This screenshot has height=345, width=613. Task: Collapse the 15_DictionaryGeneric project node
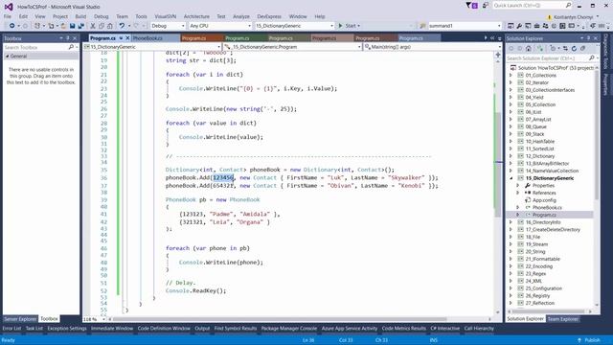[511, 178]
